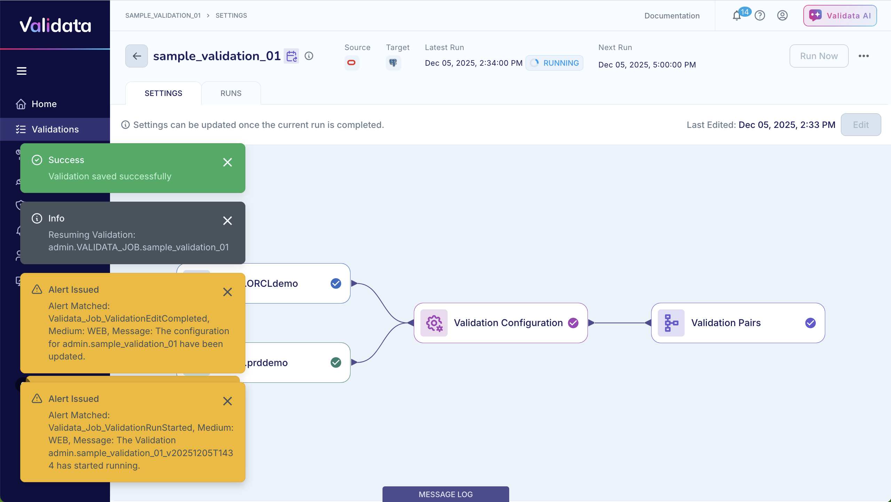Click the Validata AI button

[840, 16]
